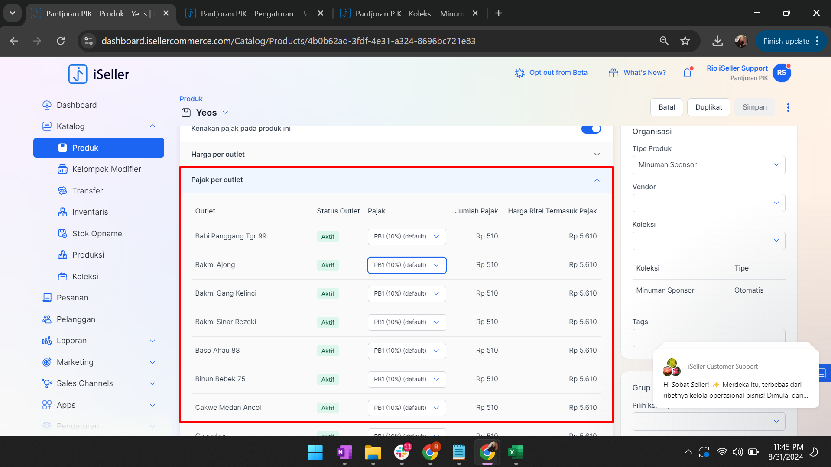
Task: Open File Explorer from the taskbar
Action: [x=373, y=452]
